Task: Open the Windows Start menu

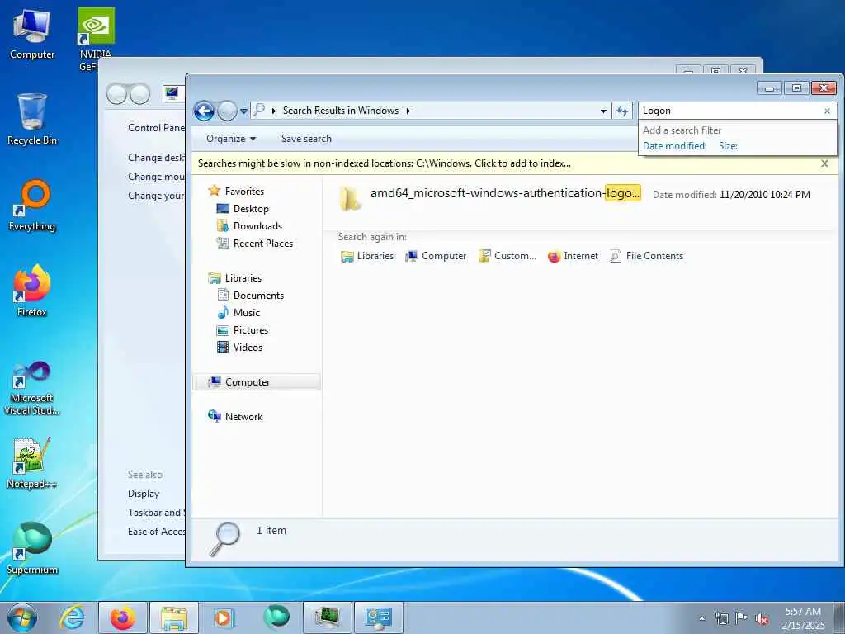Action: coord(22,617)
